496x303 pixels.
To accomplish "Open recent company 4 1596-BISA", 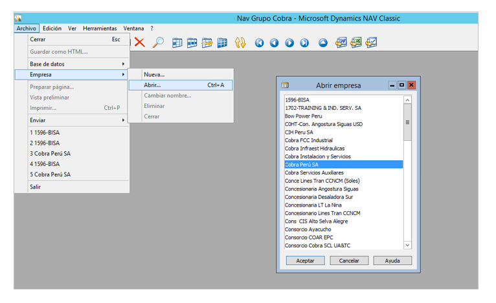I will click(72, 164).
